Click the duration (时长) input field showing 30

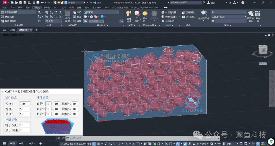(25, 125)
